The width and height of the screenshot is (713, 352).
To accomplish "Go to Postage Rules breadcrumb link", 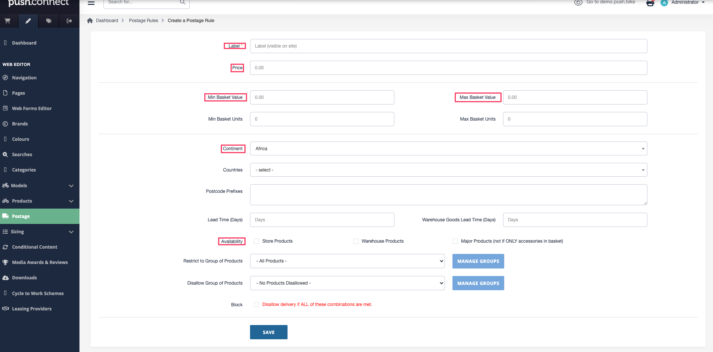I will (x=143, y=21).
